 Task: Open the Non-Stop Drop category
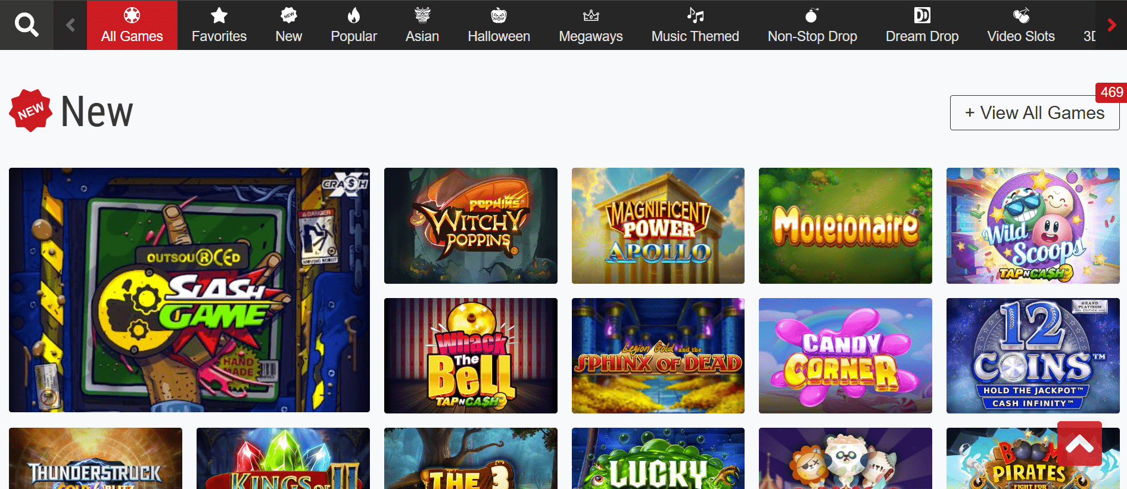[812, 26]
